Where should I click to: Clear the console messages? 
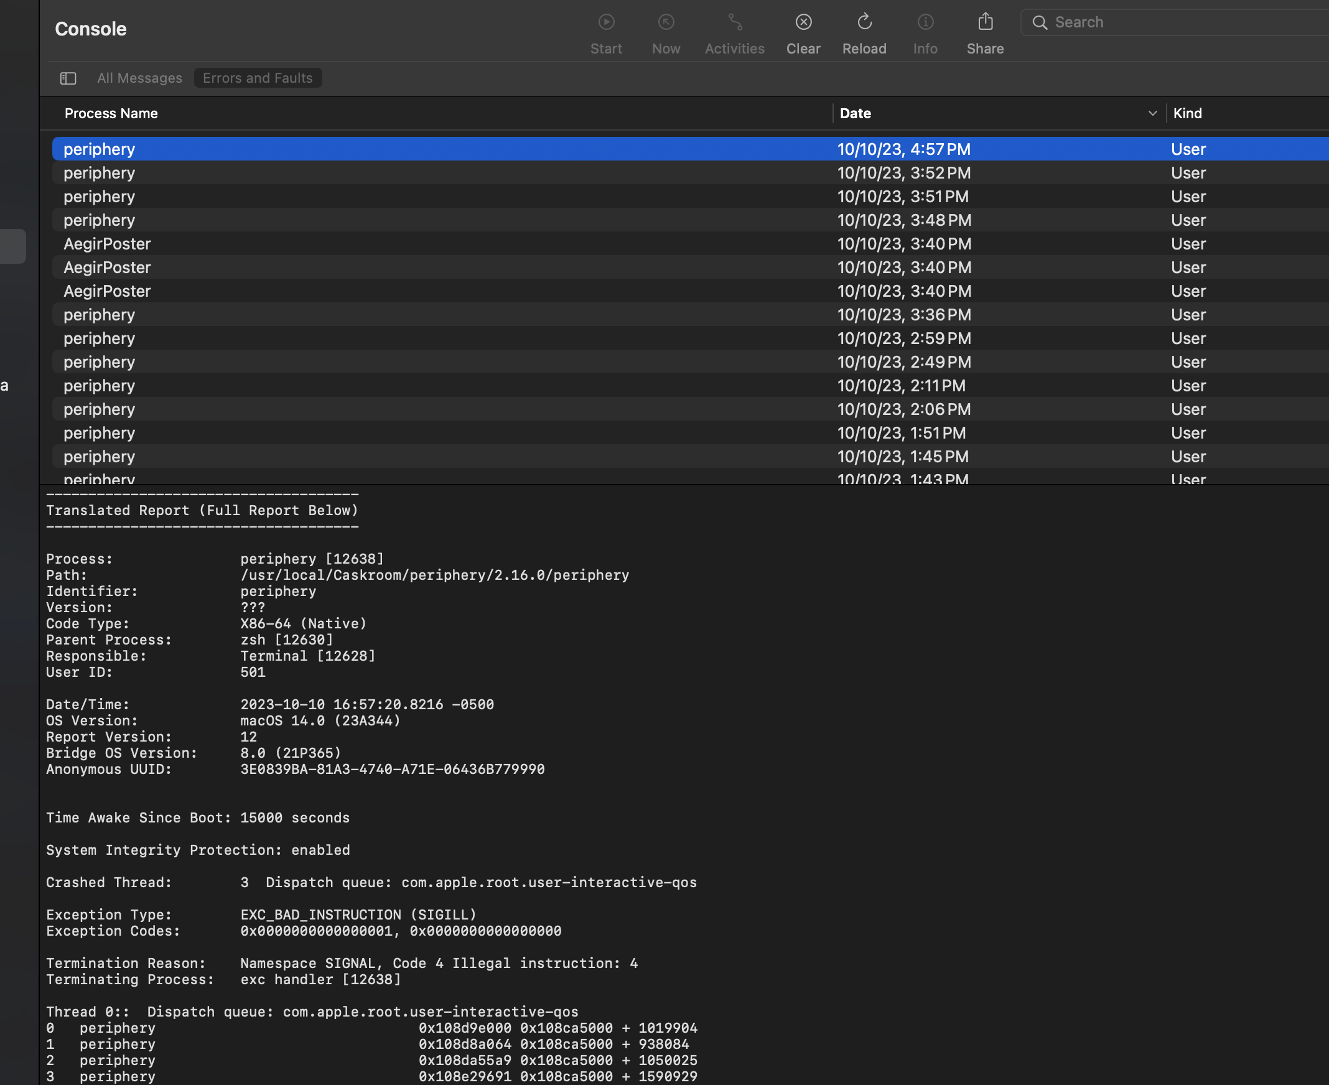click(x=803, y=31)
